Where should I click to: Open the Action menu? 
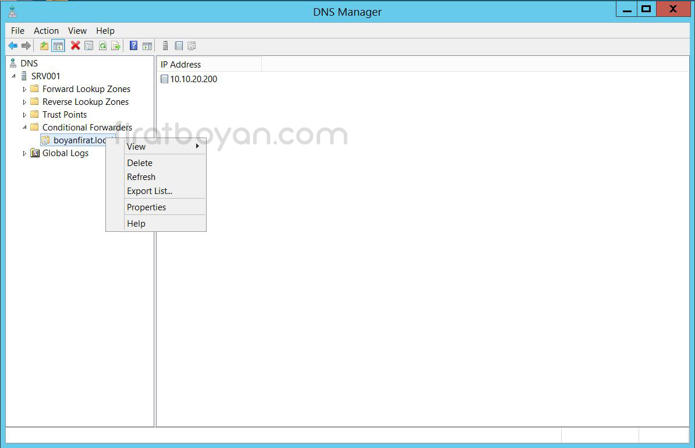tap(46, 31)
